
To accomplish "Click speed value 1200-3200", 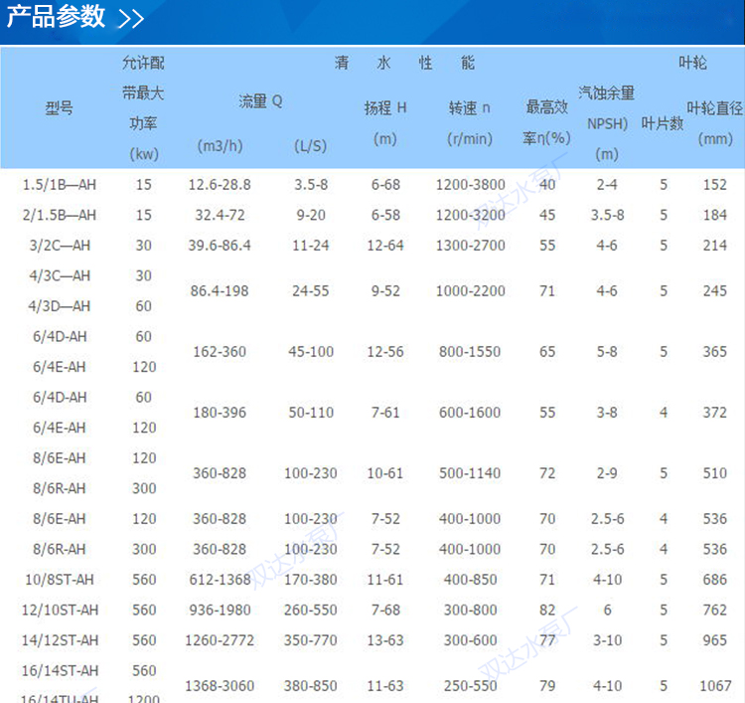I will click(x=471, y=215).
